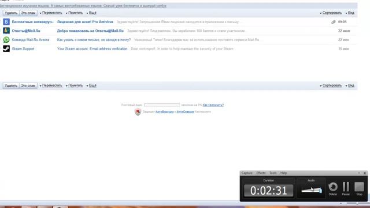Open top Переместить dropdown
Screen dimensions: 370x208
tap(51, 13)
